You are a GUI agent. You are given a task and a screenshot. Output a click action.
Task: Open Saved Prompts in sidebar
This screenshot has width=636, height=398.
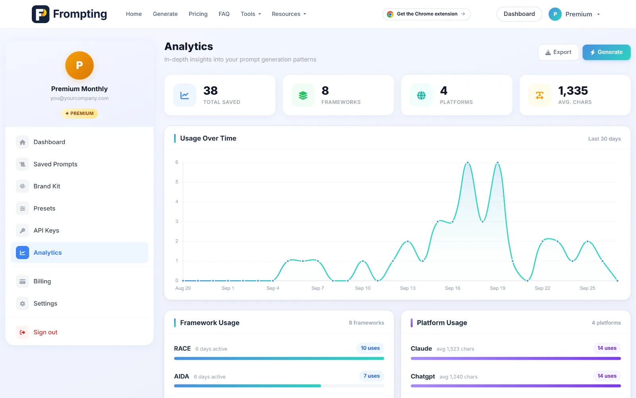point(79,164)
